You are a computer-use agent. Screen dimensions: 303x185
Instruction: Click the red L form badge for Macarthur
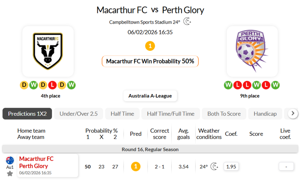point(52,85)
